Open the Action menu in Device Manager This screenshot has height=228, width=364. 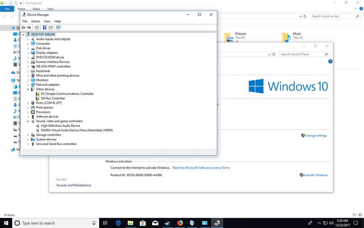pos(36,21)
